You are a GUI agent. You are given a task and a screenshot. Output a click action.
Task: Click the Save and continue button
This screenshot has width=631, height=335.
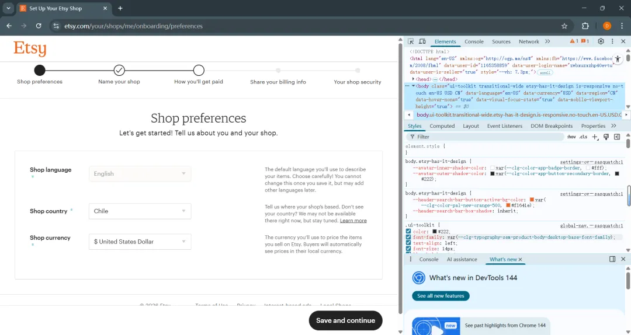(x=345, y=320)
